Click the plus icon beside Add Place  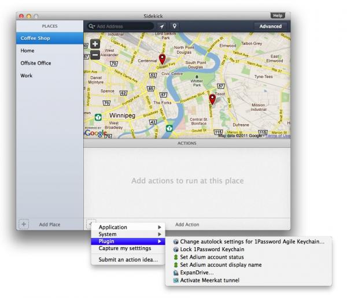point(24,224)
